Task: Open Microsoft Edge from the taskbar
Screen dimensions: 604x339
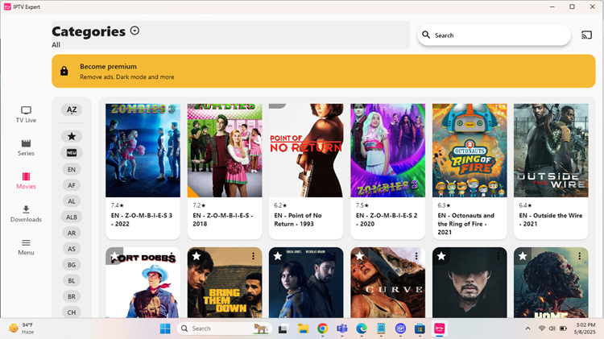Action: [362, 329]
